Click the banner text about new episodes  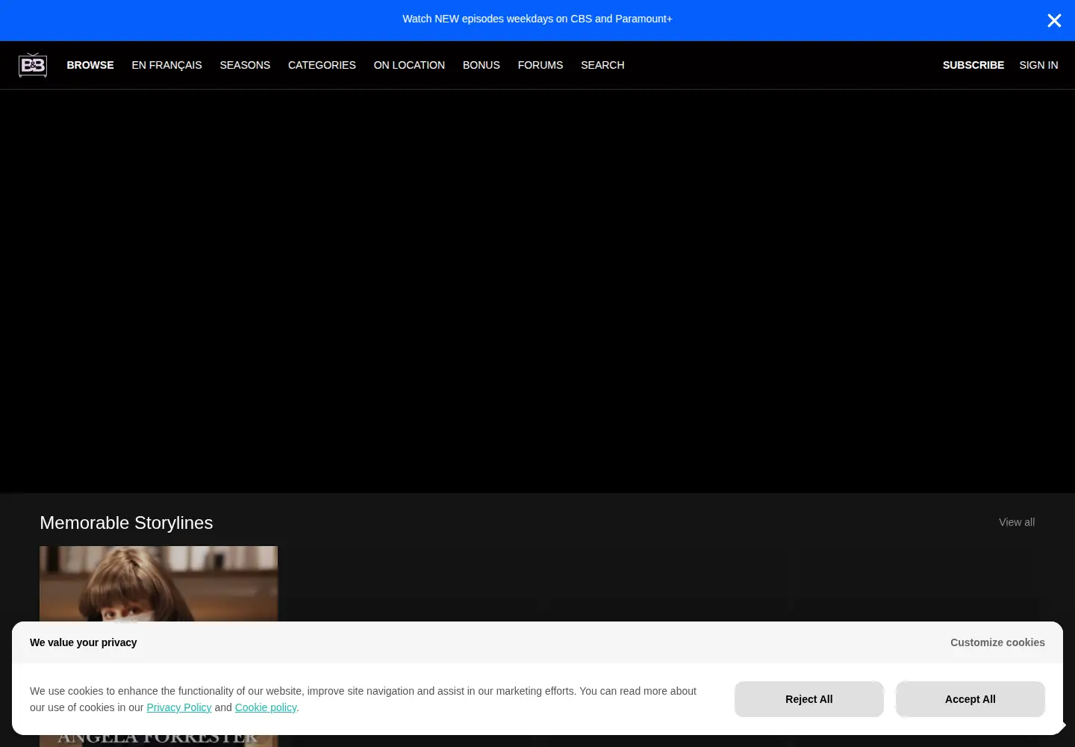click(537, 19)
